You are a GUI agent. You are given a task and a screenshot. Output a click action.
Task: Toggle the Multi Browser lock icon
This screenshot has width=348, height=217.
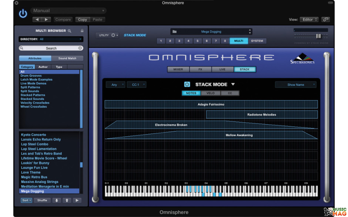(82, 31)
